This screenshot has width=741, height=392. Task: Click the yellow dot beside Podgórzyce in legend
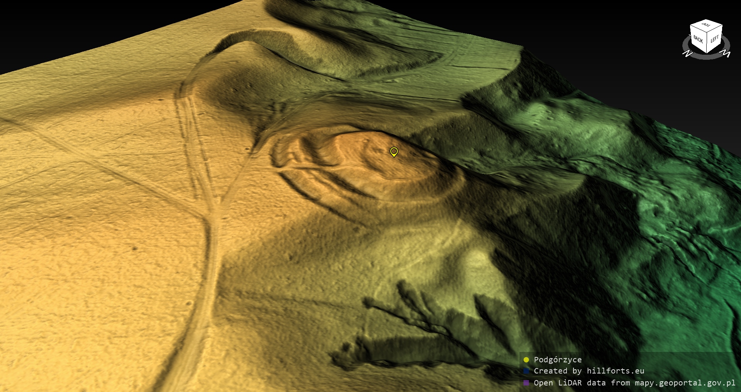coord(526,360)
